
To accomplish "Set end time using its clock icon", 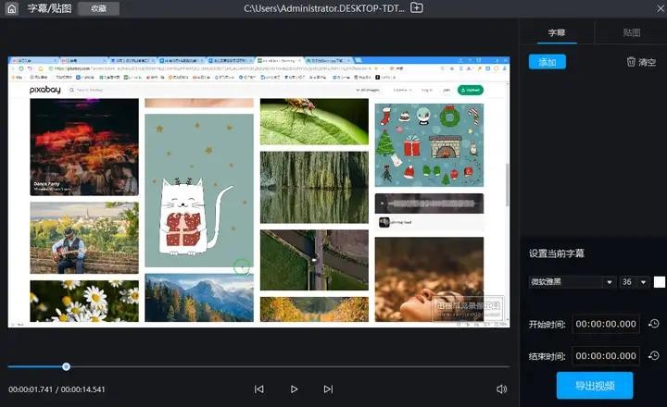I will (653, 355).
